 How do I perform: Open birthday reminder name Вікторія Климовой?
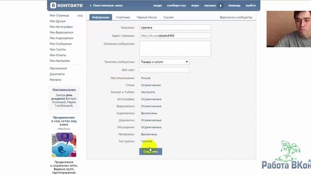point(65,101)
